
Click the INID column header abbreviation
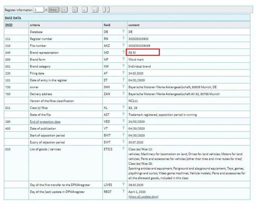coord(9,25)
